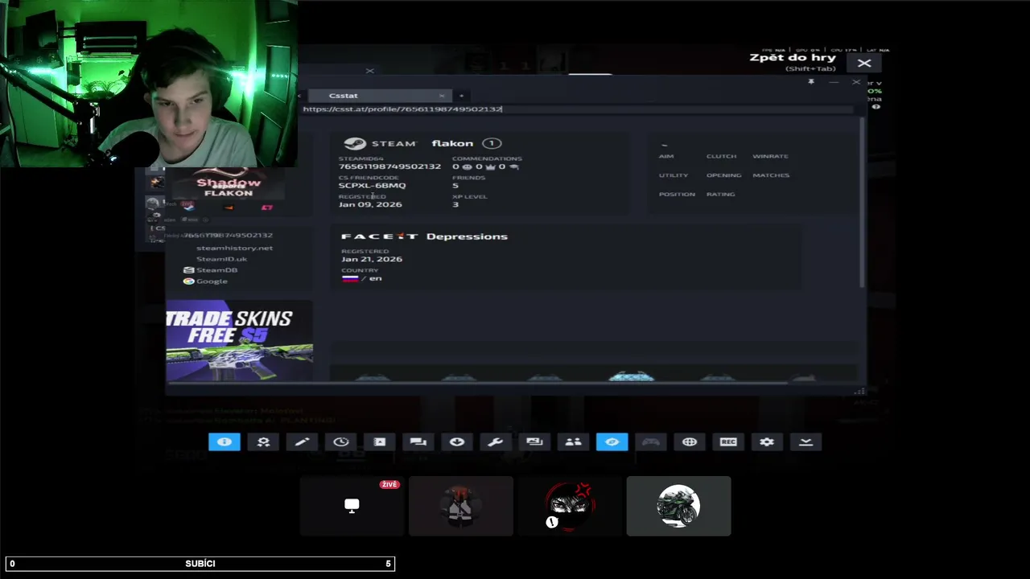This screenshot has width=1030, height=579.
Task: Click the live screen-share tile marked ŽIVĚ
Action: click(352, 506)
